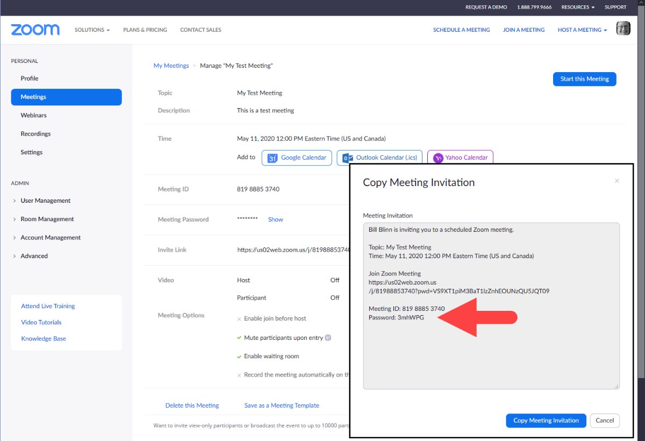Click Request a Demo link
The height and width of the screenshot is (441, 645).
pos(486,8)
